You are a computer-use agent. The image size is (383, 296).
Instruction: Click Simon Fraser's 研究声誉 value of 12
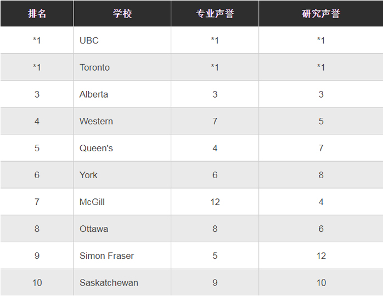pos(321,255)
